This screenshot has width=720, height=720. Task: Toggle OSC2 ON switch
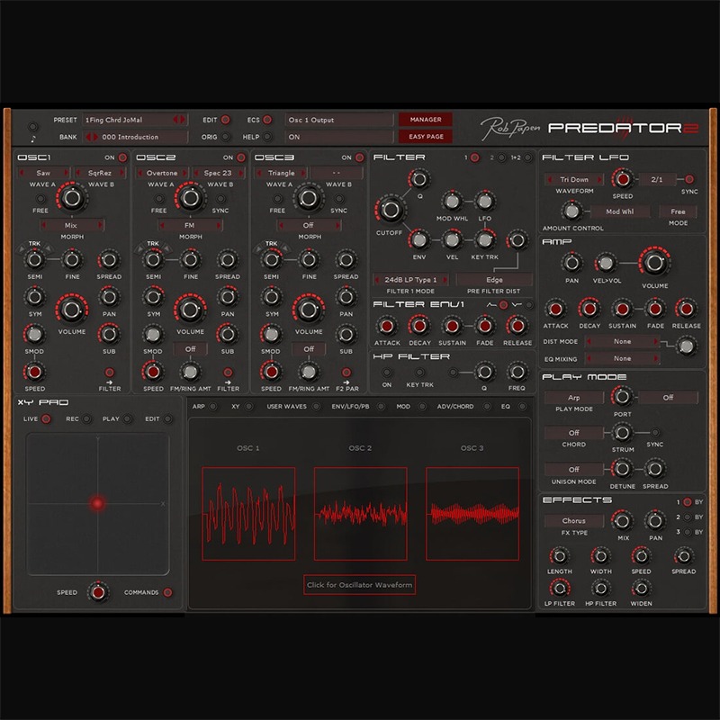coord(240,157)
